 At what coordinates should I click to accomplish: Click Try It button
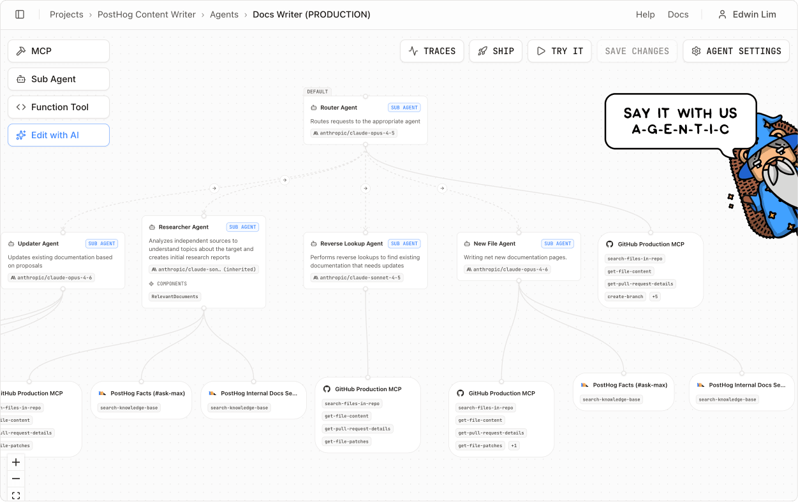(x=559, y=51)
